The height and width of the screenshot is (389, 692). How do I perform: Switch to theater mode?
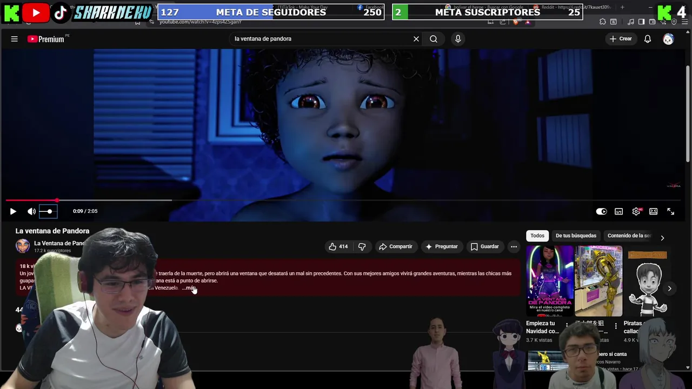(653, 211)
